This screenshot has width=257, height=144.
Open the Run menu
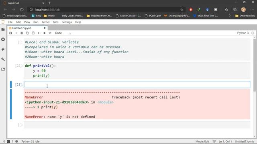click(x=36, y=22)
